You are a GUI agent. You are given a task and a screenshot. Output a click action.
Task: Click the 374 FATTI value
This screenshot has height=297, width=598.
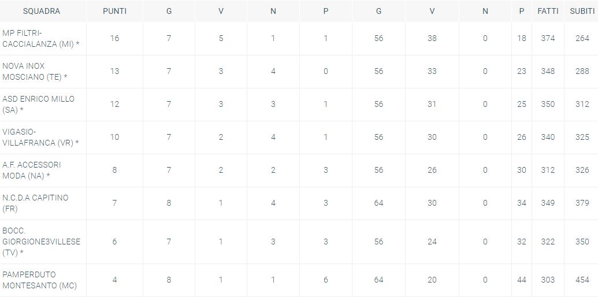click(547, 38)
